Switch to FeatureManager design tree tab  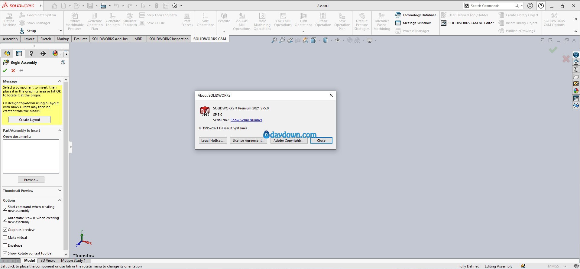pyautogui.click(x=7, y=53)
